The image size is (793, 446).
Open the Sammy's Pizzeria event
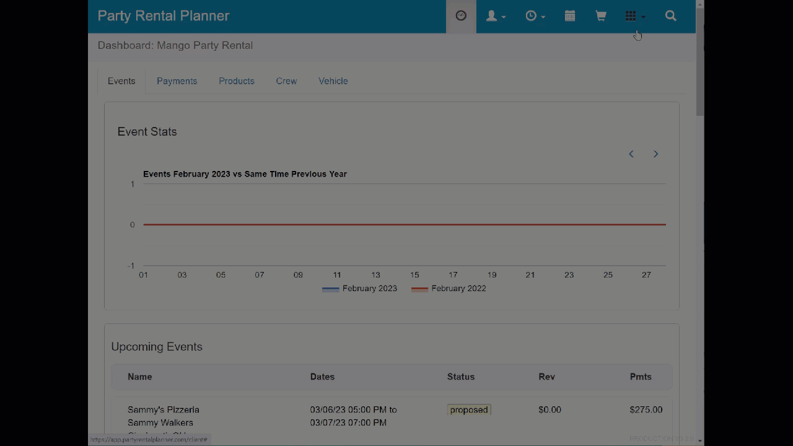(x=164, y=409)
